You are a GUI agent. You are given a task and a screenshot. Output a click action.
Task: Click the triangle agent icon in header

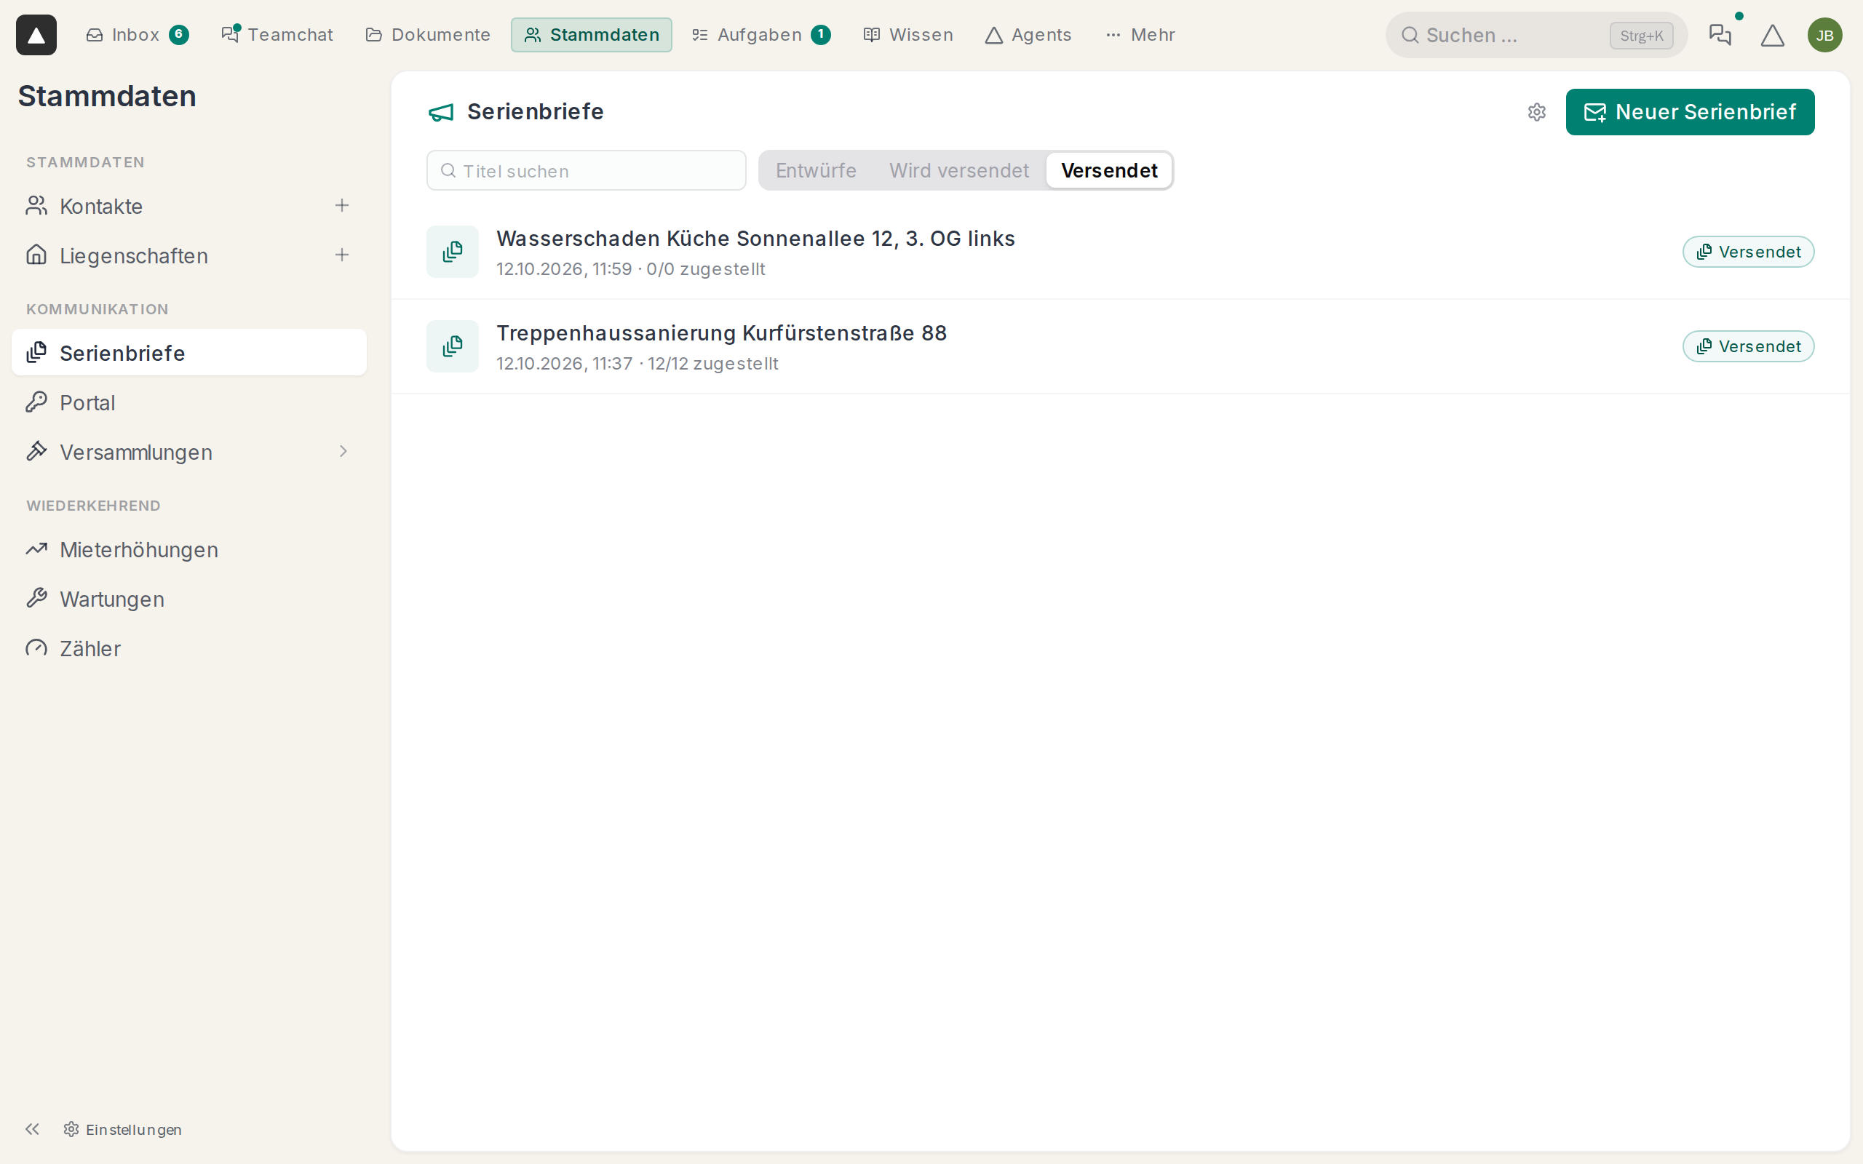click(x=1772, y=35)
